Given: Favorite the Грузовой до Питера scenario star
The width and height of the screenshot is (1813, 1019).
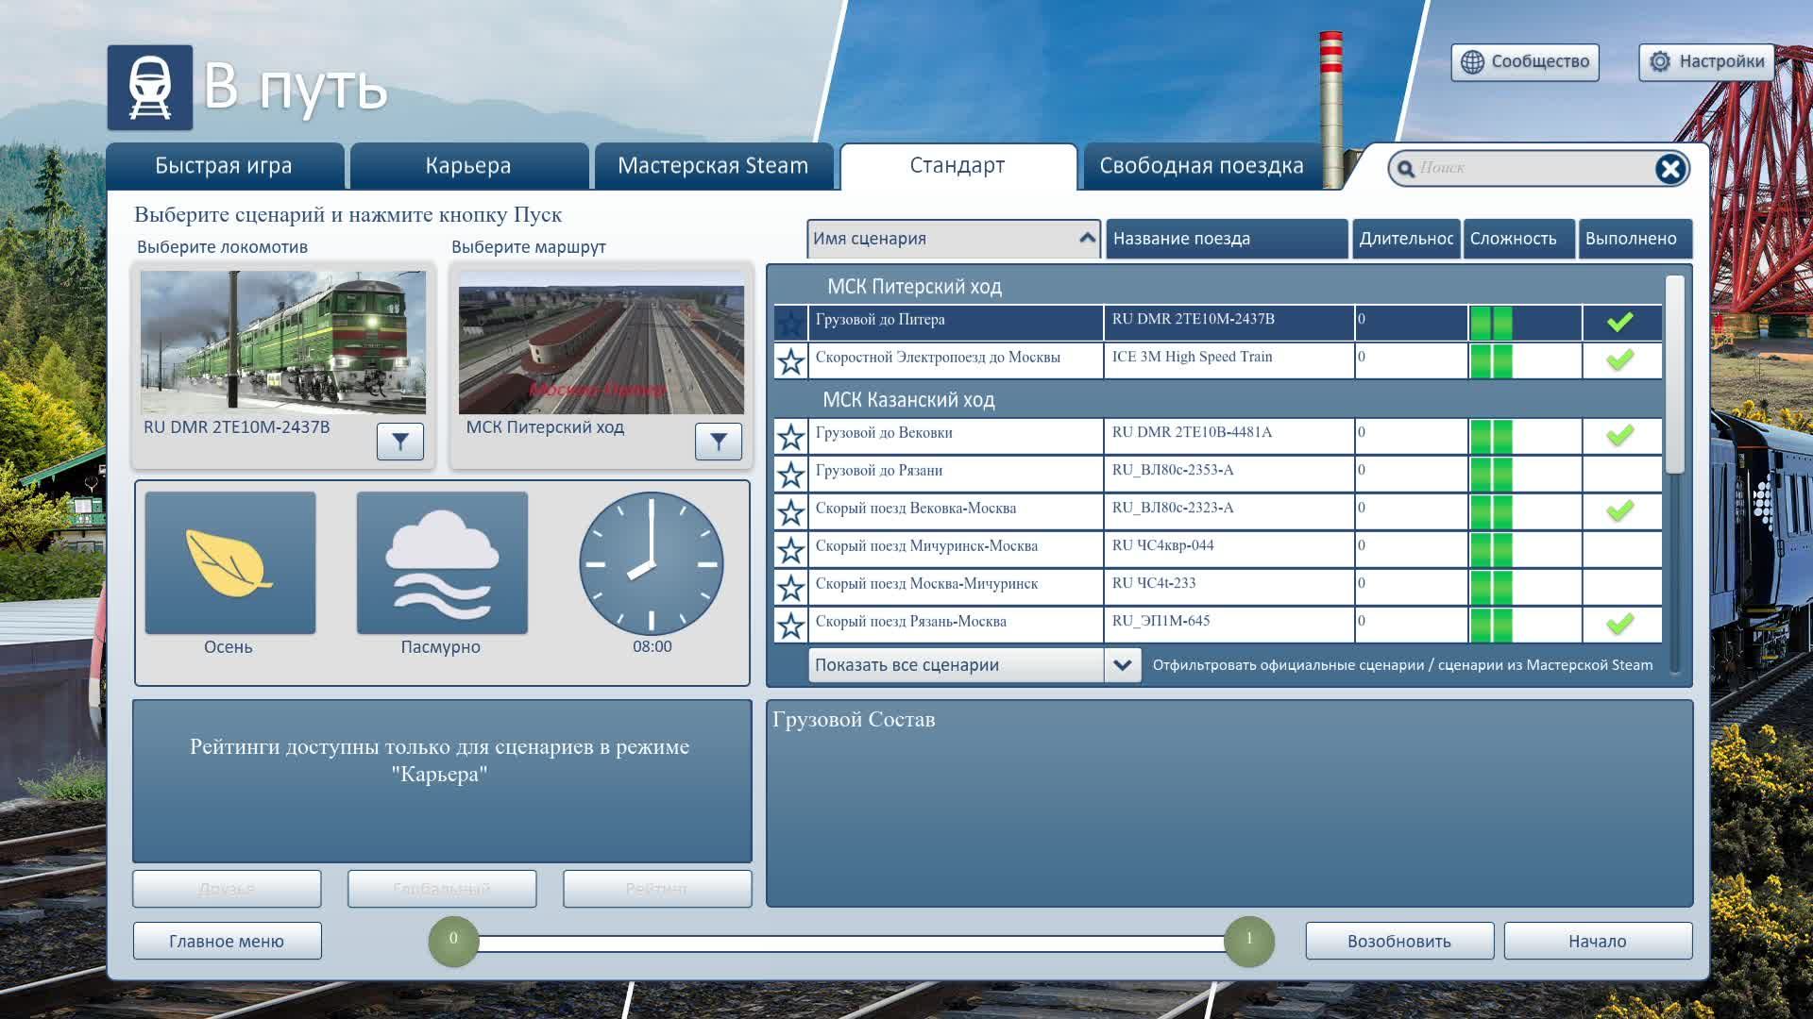Looking at the screenshot, I should click(x=789, y=323).
